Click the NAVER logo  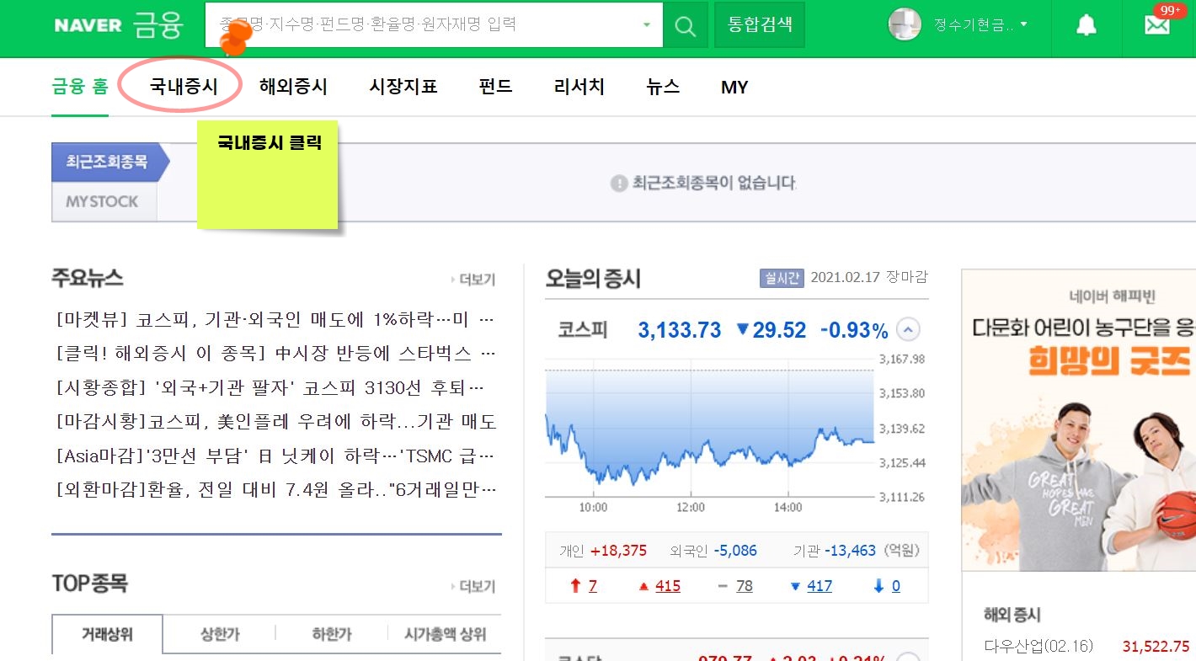click(x=88, y=25)
